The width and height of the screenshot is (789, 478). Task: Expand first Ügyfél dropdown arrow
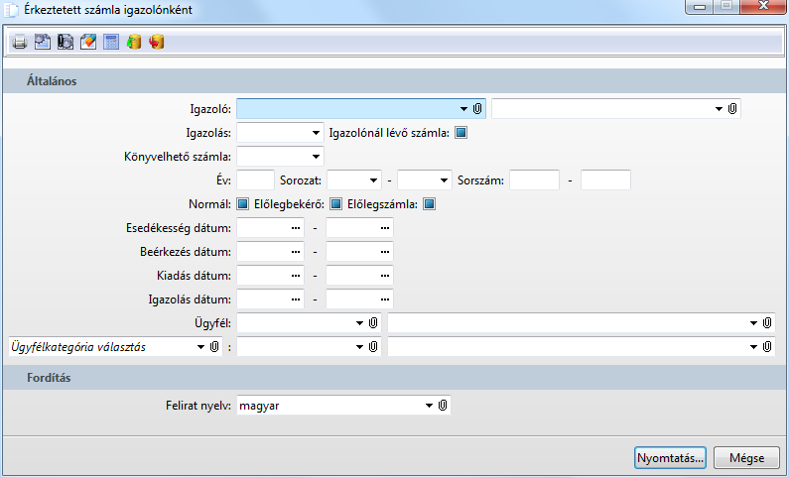pyautogui.click(x=360, y=323)
